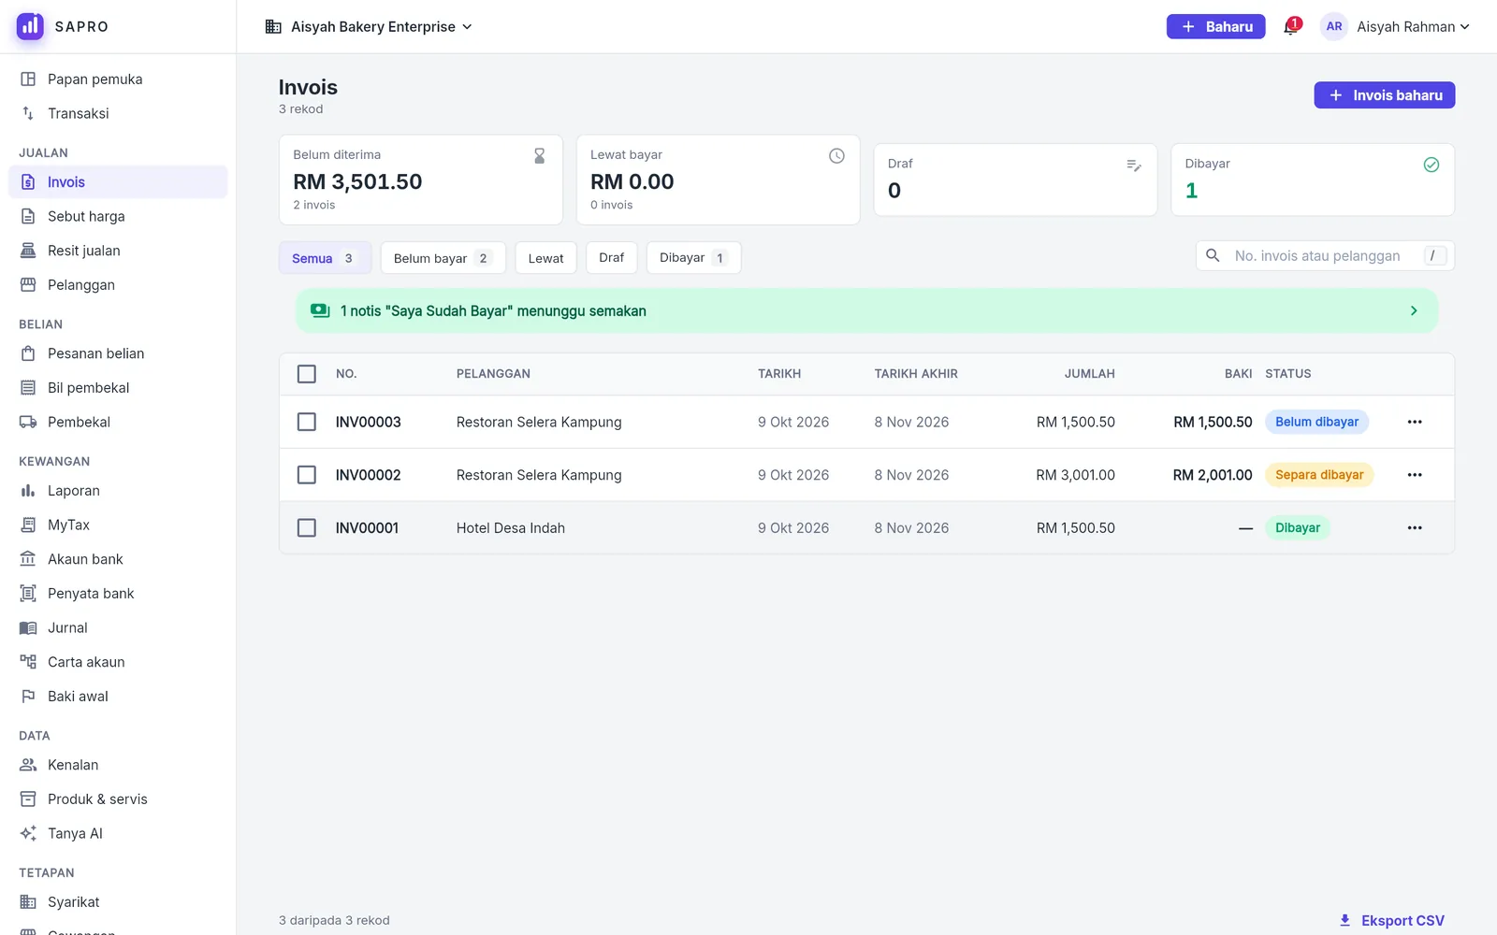Click Eksport CSV link
This screenshot has width=1497, height=935.
click(x=1391, y=921)
